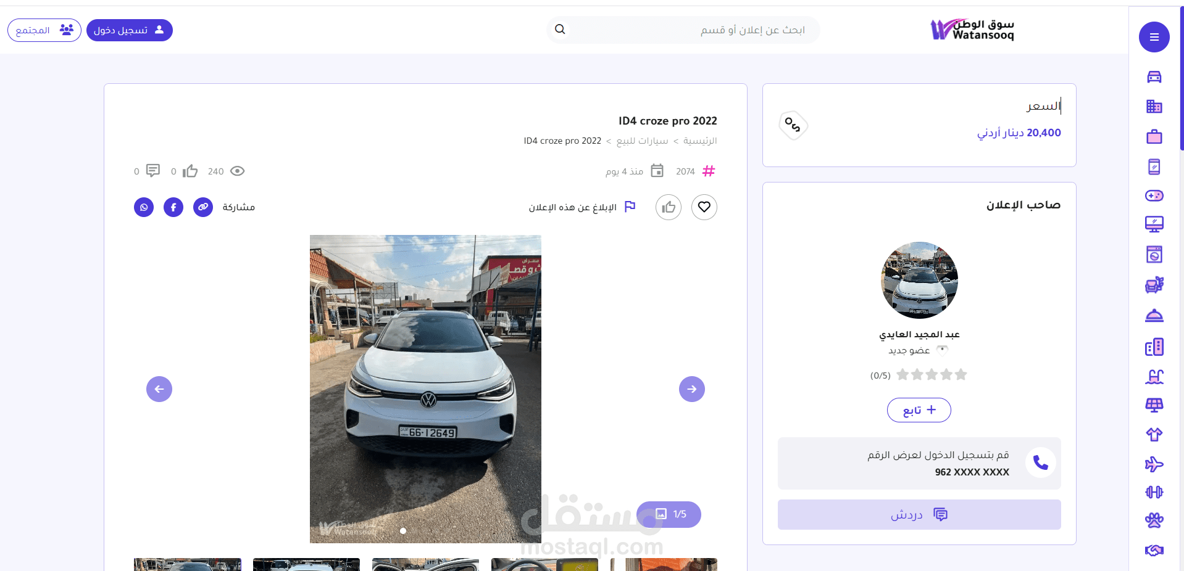Open the advertiser profile avatar
This screenshot has width=1184, height=571.
click(919, 280)
